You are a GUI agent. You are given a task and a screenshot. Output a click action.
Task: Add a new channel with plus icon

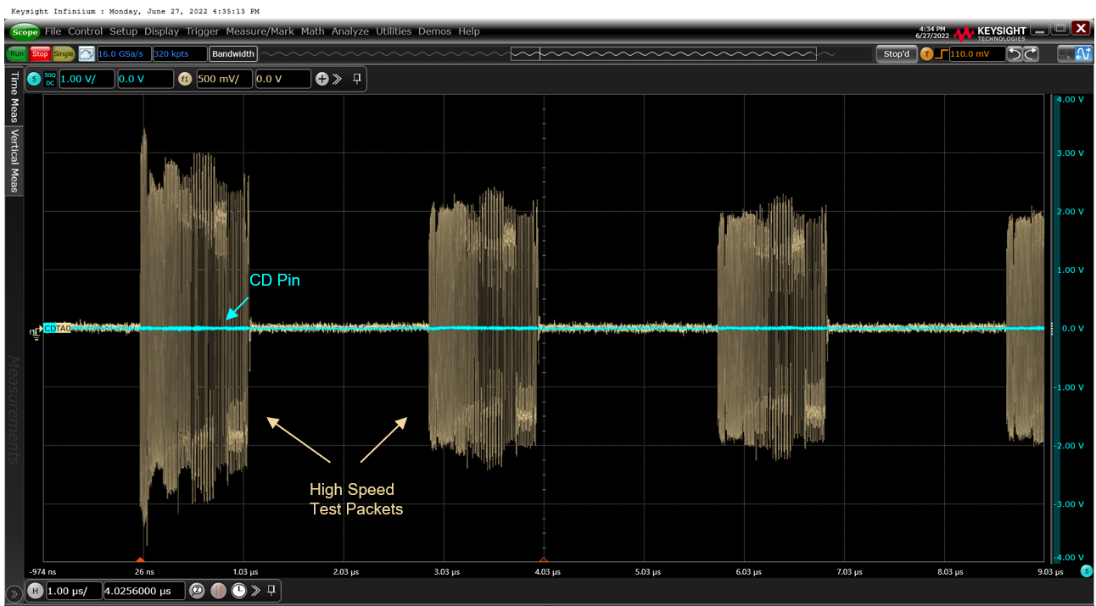pyautogui.click(x=322, y=79)
